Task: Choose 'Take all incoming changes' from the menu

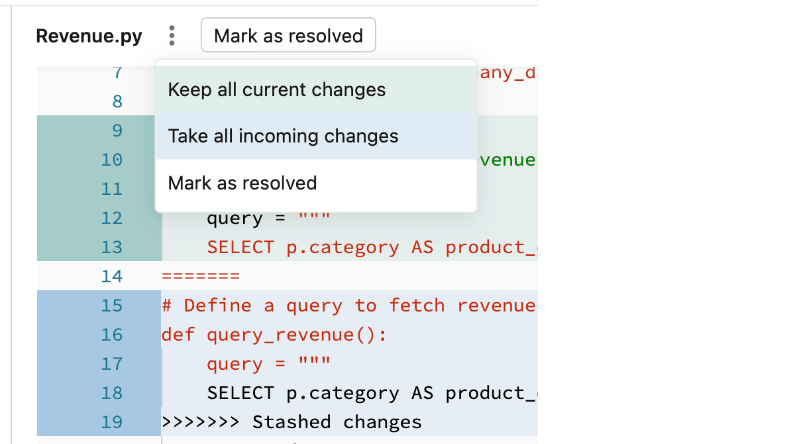Action: (x=284, y=136)
